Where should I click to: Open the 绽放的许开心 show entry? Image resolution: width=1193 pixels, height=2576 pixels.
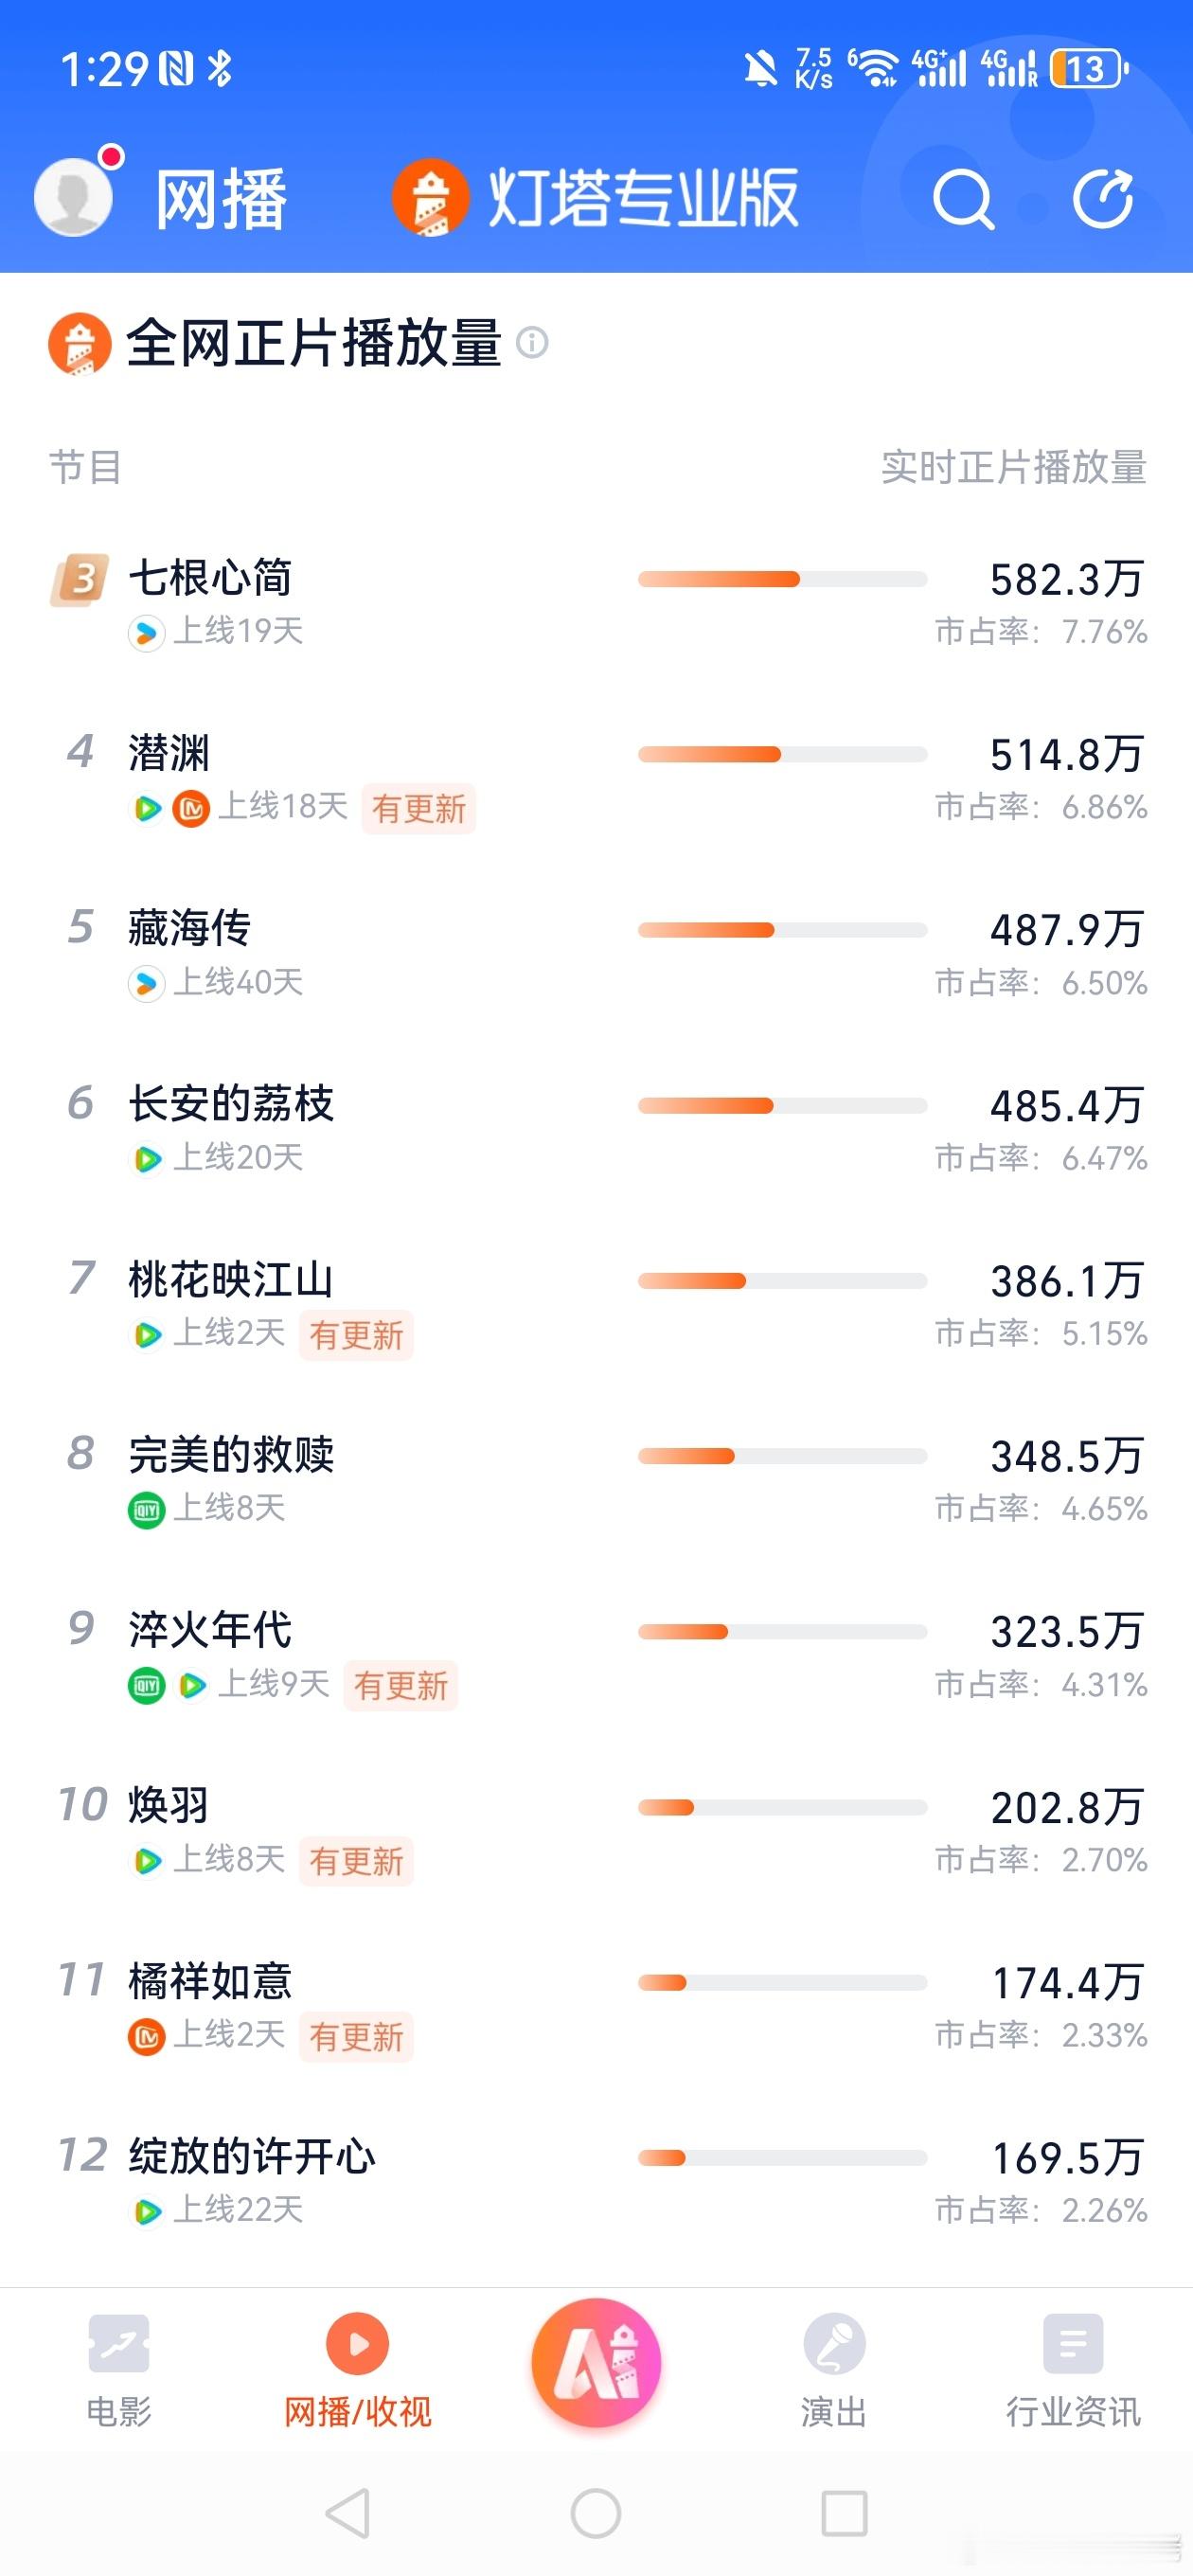(x=597, y=2182)
